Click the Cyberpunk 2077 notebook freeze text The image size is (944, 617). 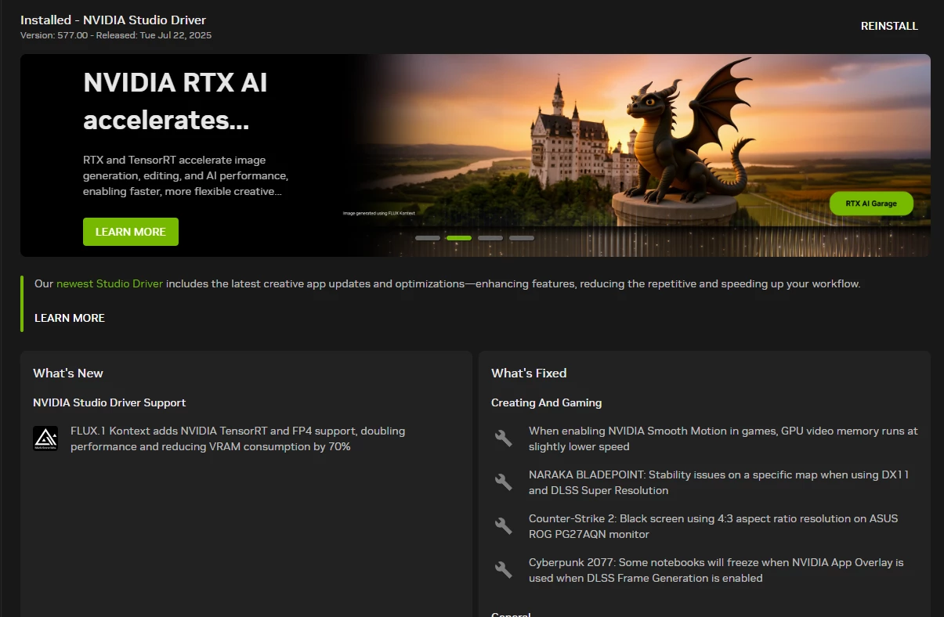[x=717, y=570]
